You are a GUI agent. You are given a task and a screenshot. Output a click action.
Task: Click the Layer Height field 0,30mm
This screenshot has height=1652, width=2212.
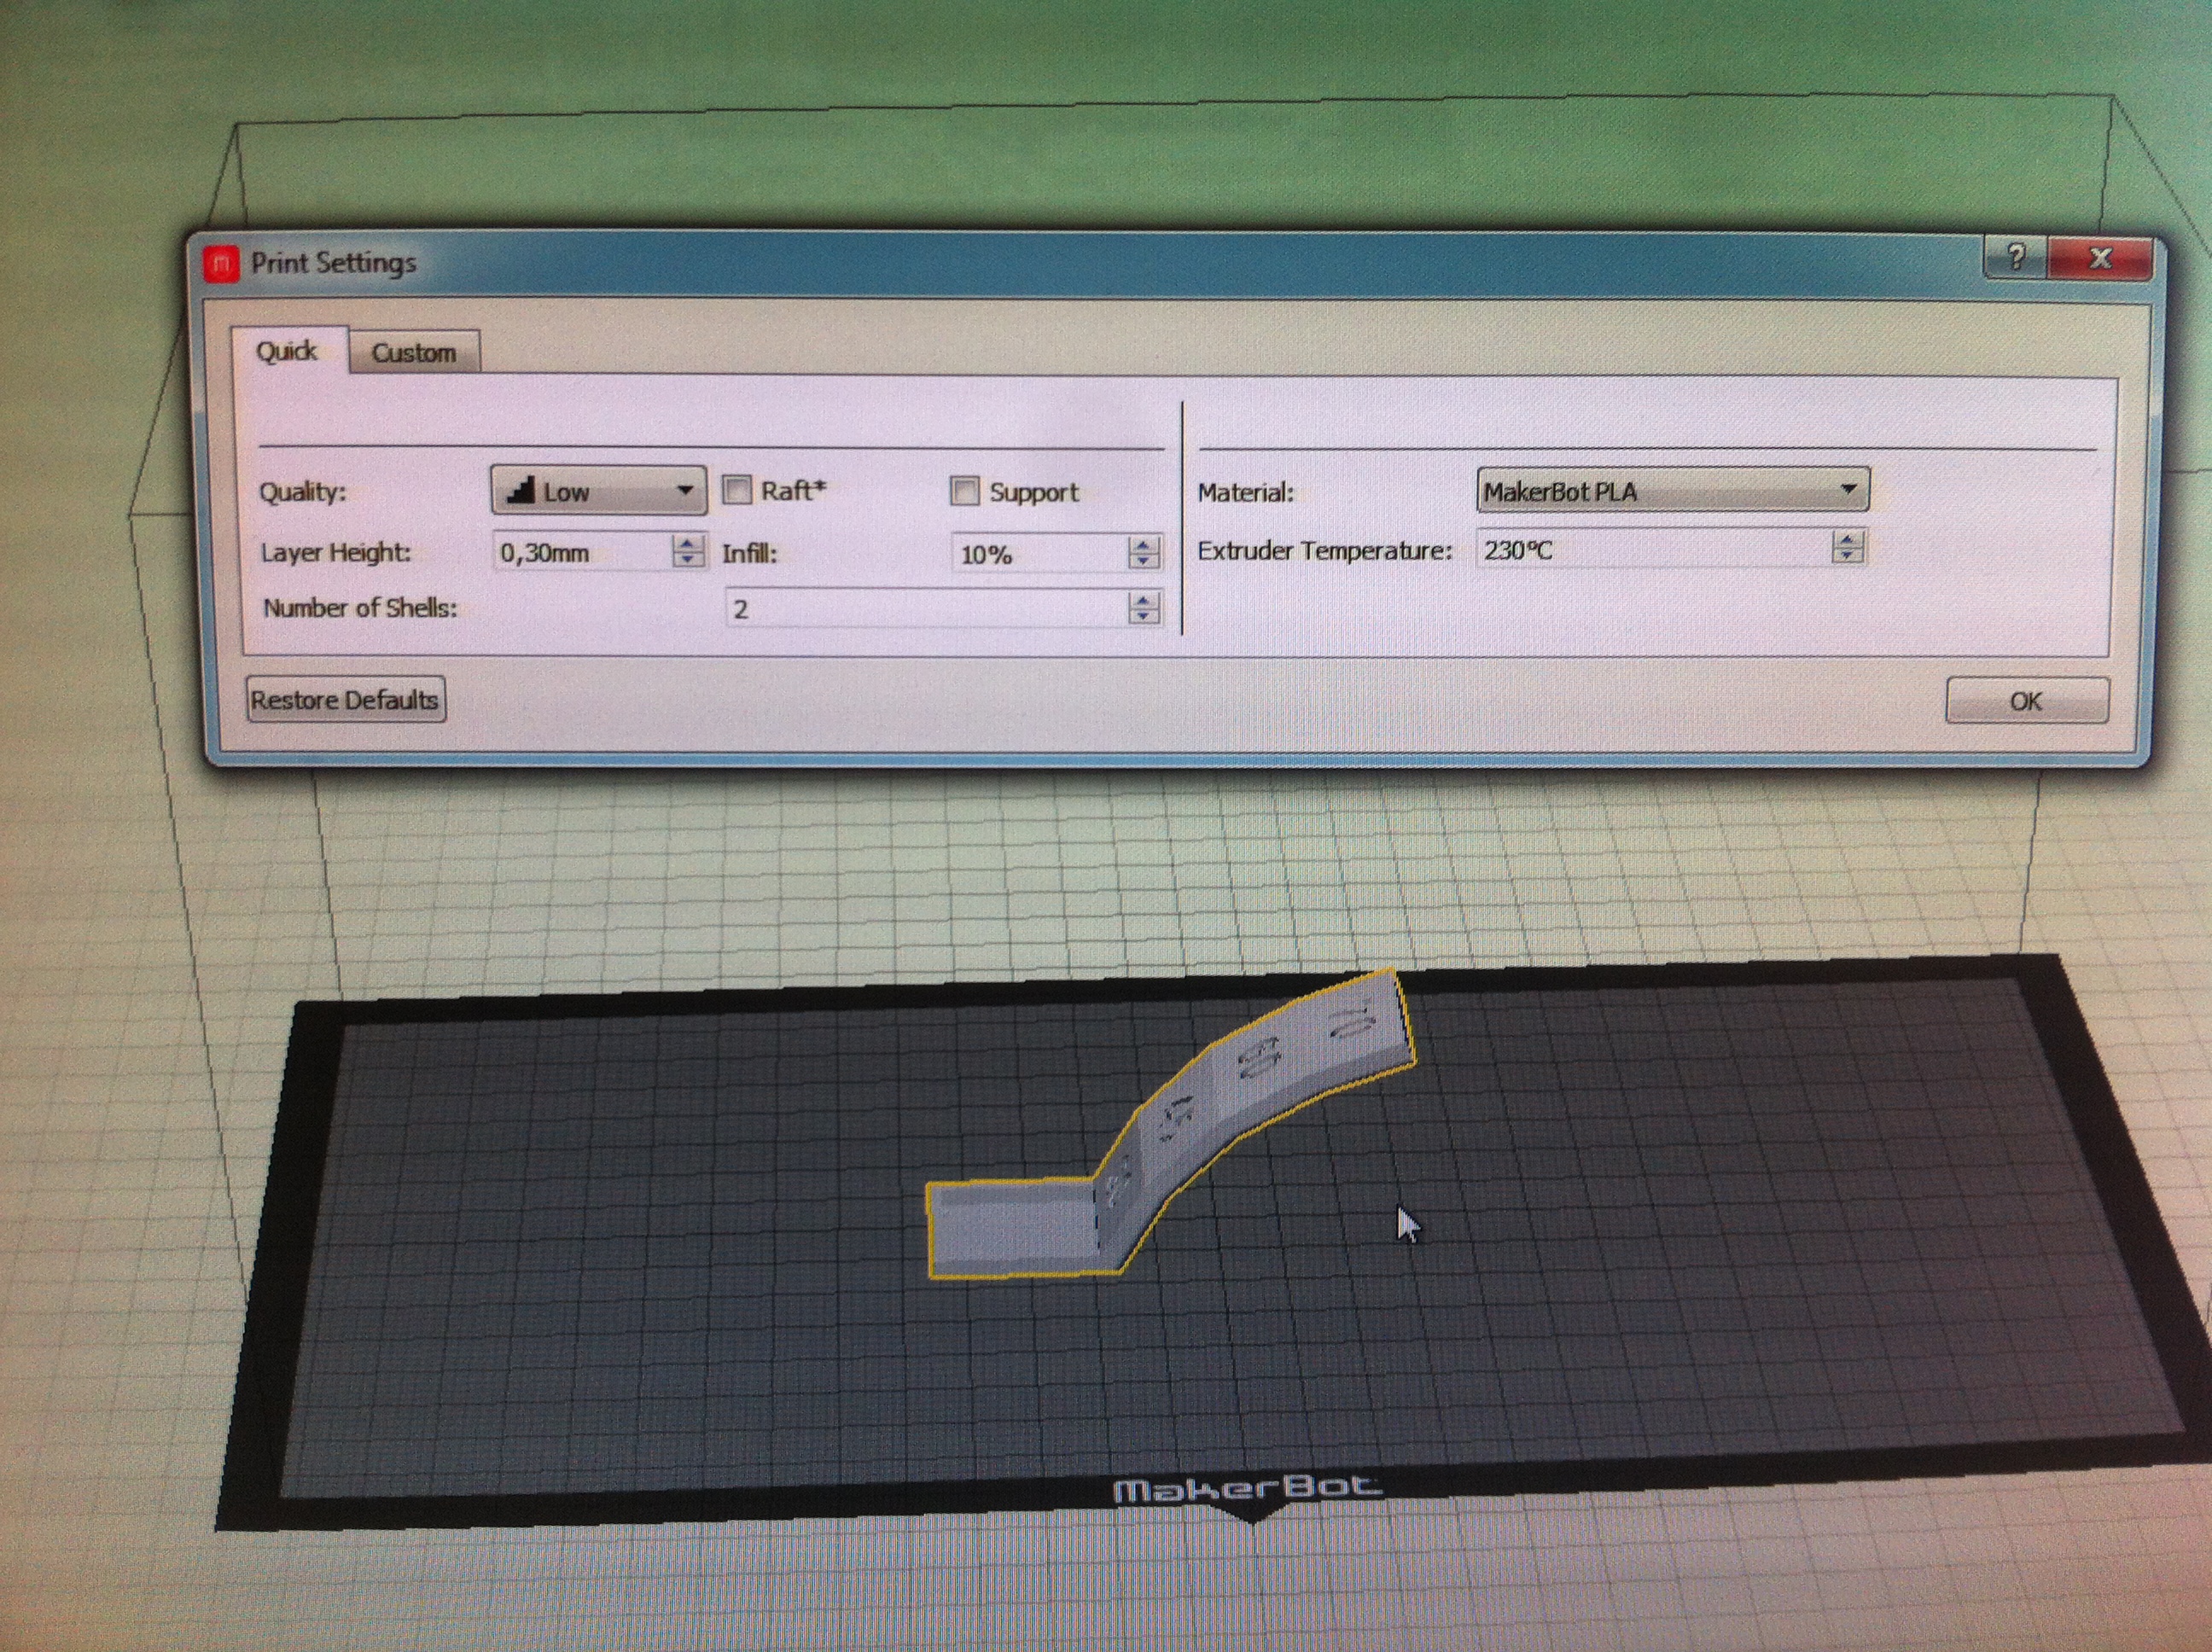pos(584,552)
